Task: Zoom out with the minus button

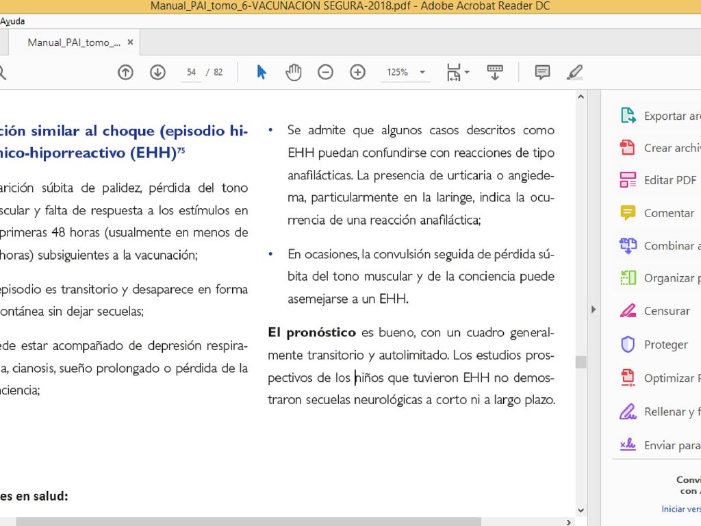Action: (325, 72)
